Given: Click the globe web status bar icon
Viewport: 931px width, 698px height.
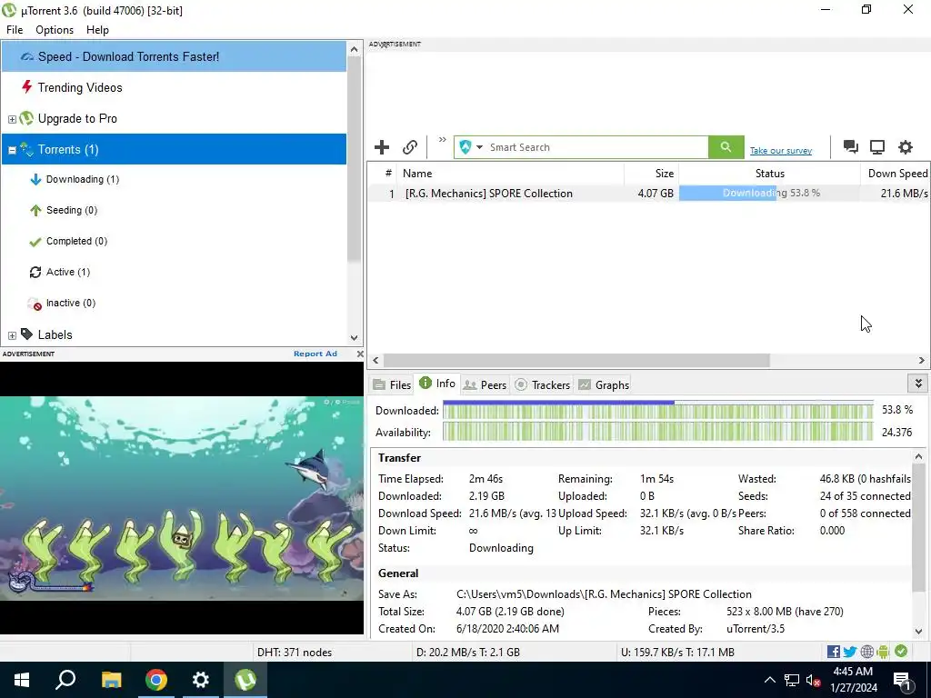Looking at the screenshot, I should (x=866, y=652).
